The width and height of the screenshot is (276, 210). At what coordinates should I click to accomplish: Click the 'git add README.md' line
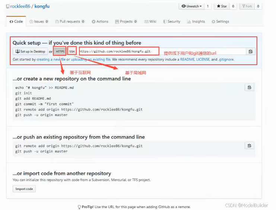click(33, 98)
